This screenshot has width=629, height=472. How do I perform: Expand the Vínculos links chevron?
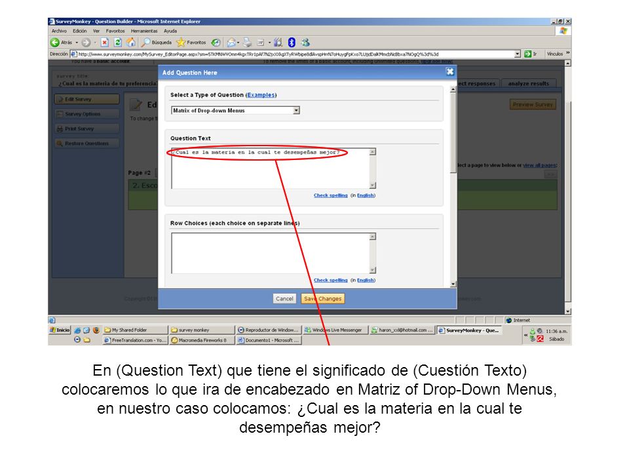coord(567,53)
